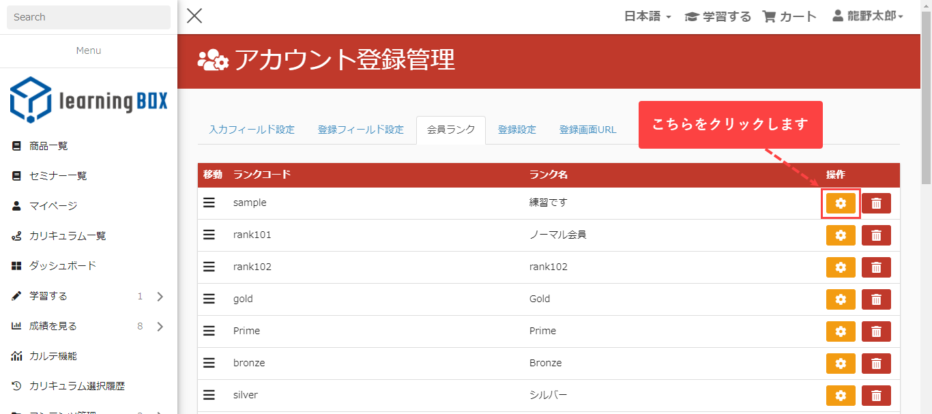Click into the Search input field

point(89,17)
